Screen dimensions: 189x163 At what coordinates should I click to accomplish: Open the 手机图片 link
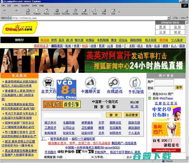point(50,152)
